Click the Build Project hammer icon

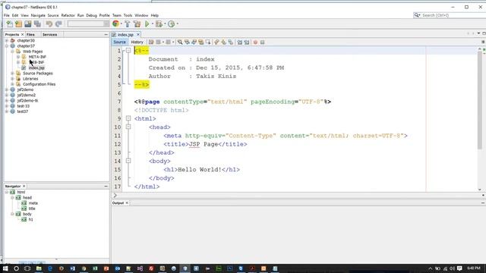click(128, 24)
